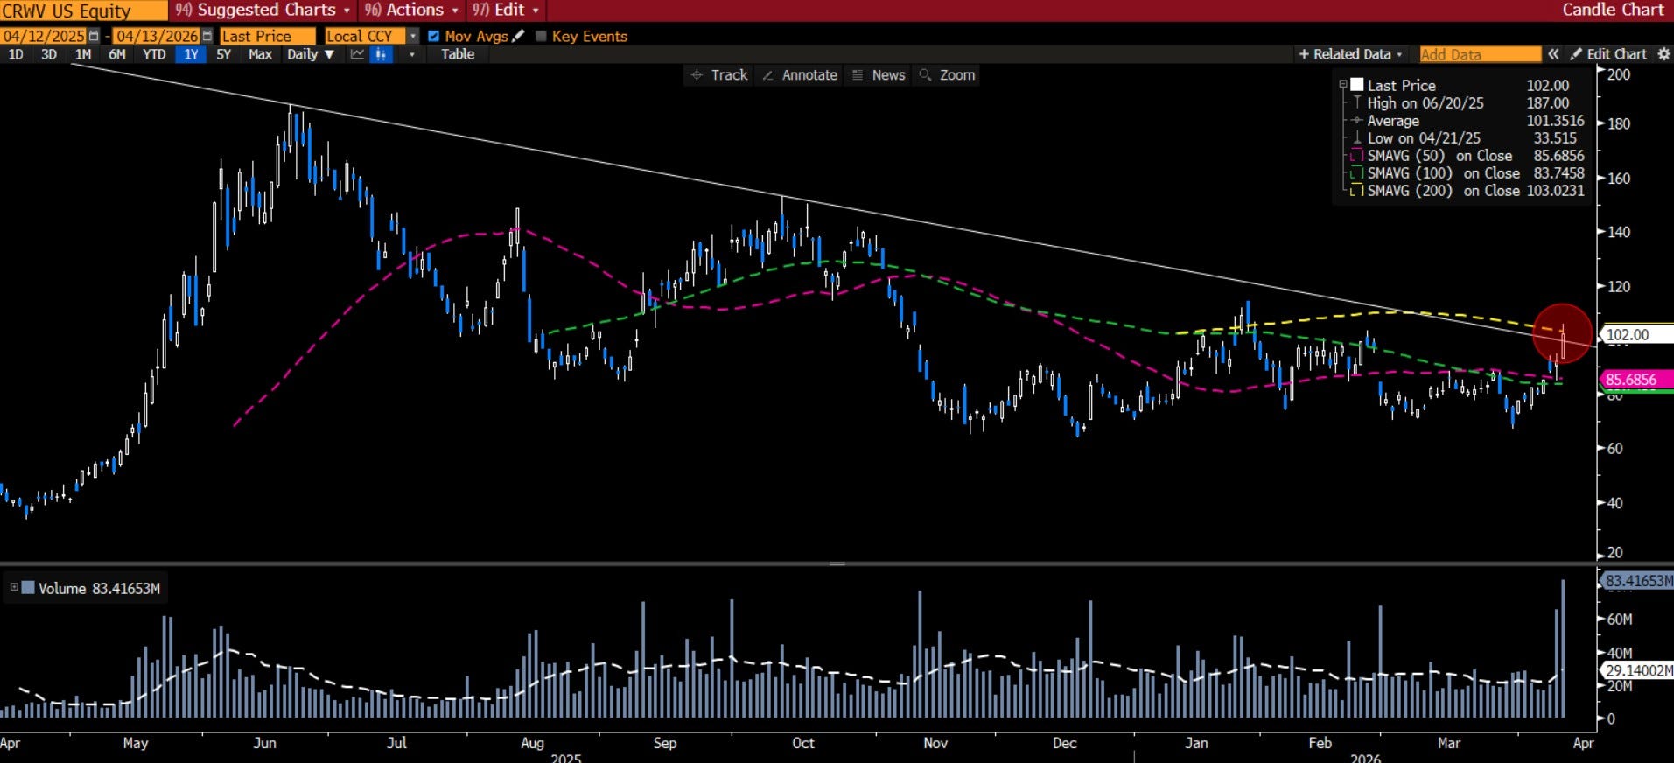Open the end date calendar picker

[x=207, y=36]
